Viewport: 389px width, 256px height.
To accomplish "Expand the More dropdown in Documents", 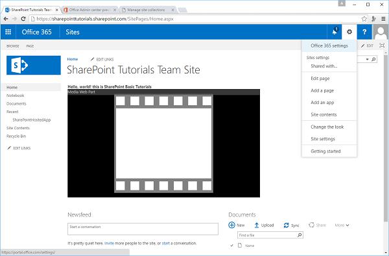I will pos(342,225).
